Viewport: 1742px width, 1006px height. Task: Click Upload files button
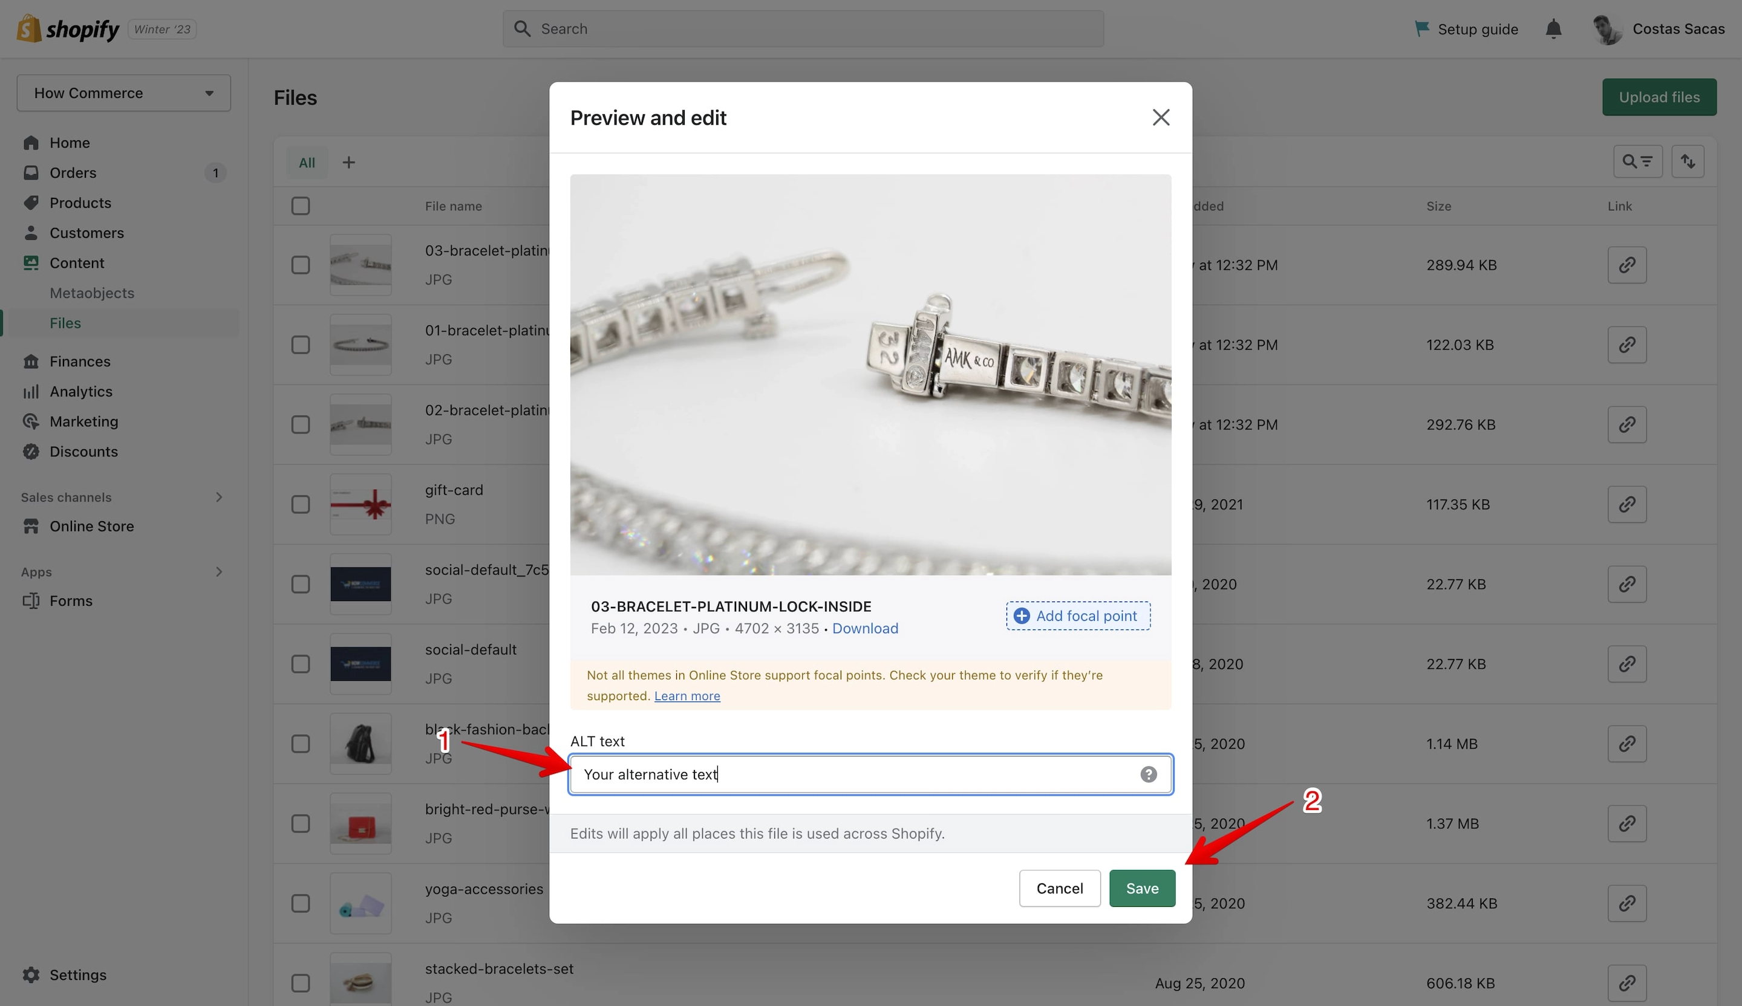(1659, 97)
